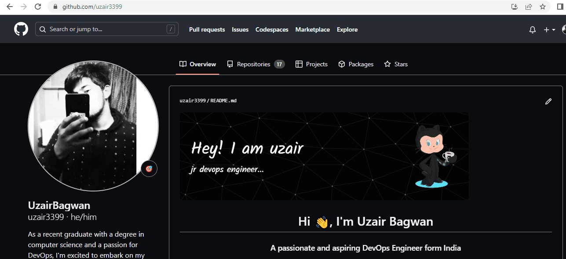Edit README with the pencil icon
This screenshot has width=566, height=259.
coord(548,101)
